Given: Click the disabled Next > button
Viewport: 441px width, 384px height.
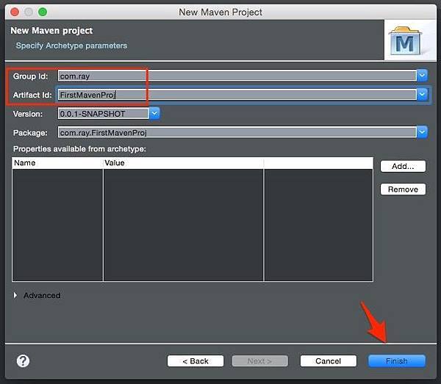Looking at the screenshot, I should [260, 361].
